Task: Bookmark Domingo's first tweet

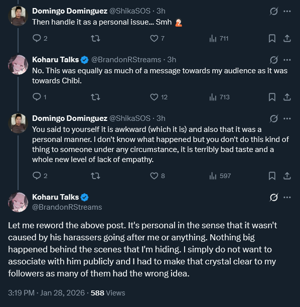Action: 272,38
